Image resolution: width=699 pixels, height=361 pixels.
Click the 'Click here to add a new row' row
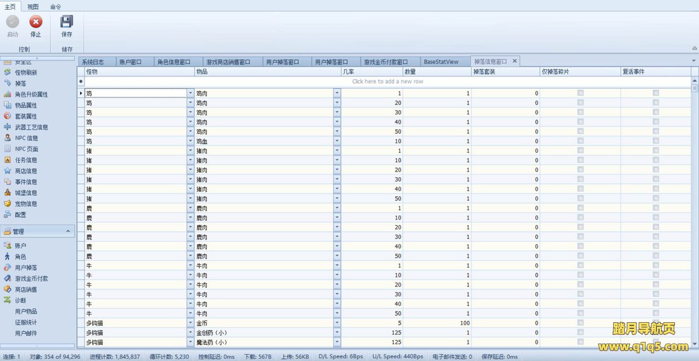coord(387,81)
